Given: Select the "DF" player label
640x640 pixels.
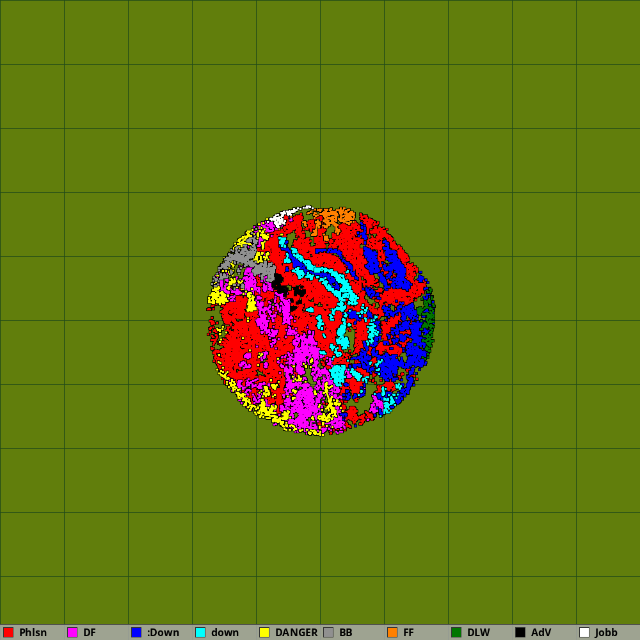Looking at the screenshot, I should 90,632.
